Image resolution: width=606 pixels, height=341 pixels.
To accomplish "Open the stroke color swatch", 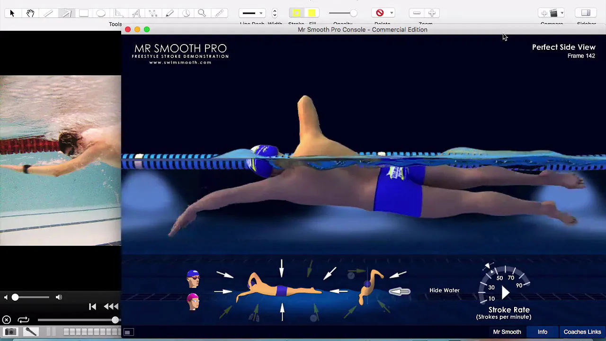I will point(296,13).
